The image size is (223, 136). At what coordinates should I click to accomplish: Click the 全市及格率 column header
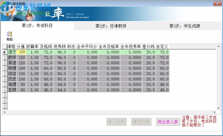(109, 47)
